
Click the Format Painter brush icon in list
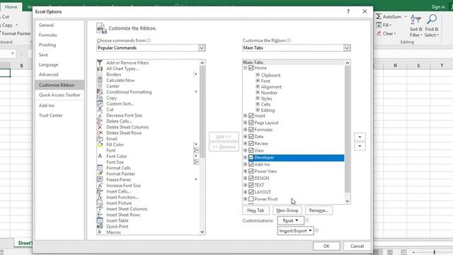coord(100,174)
